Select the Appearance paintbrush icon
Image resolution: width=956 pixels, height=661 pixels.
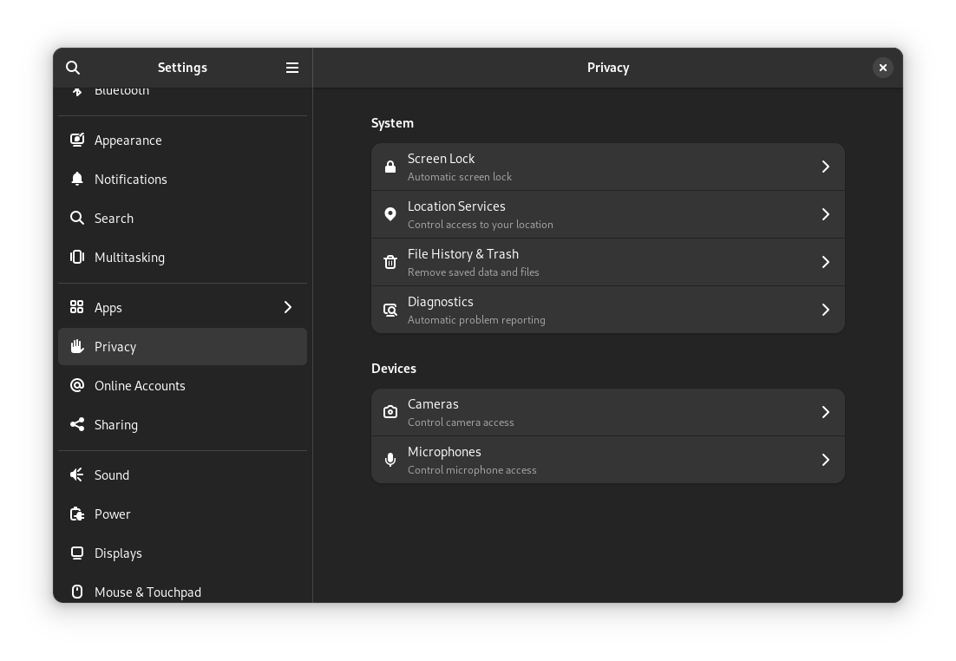77,140
